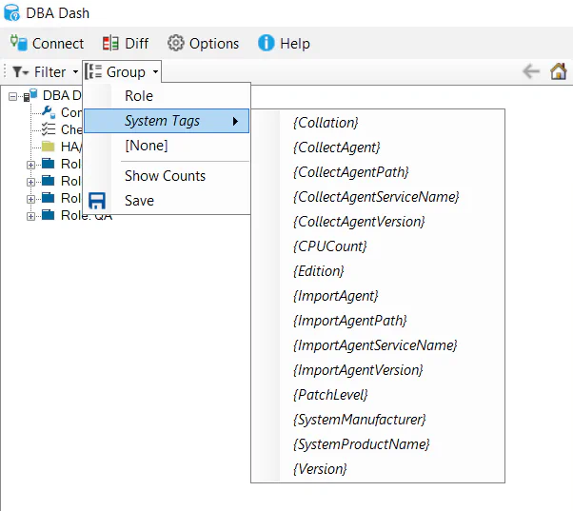Pick {PatchLevel} from System Tags
Viewport: 573px width, 511px height.
click(x=330, y=395)
